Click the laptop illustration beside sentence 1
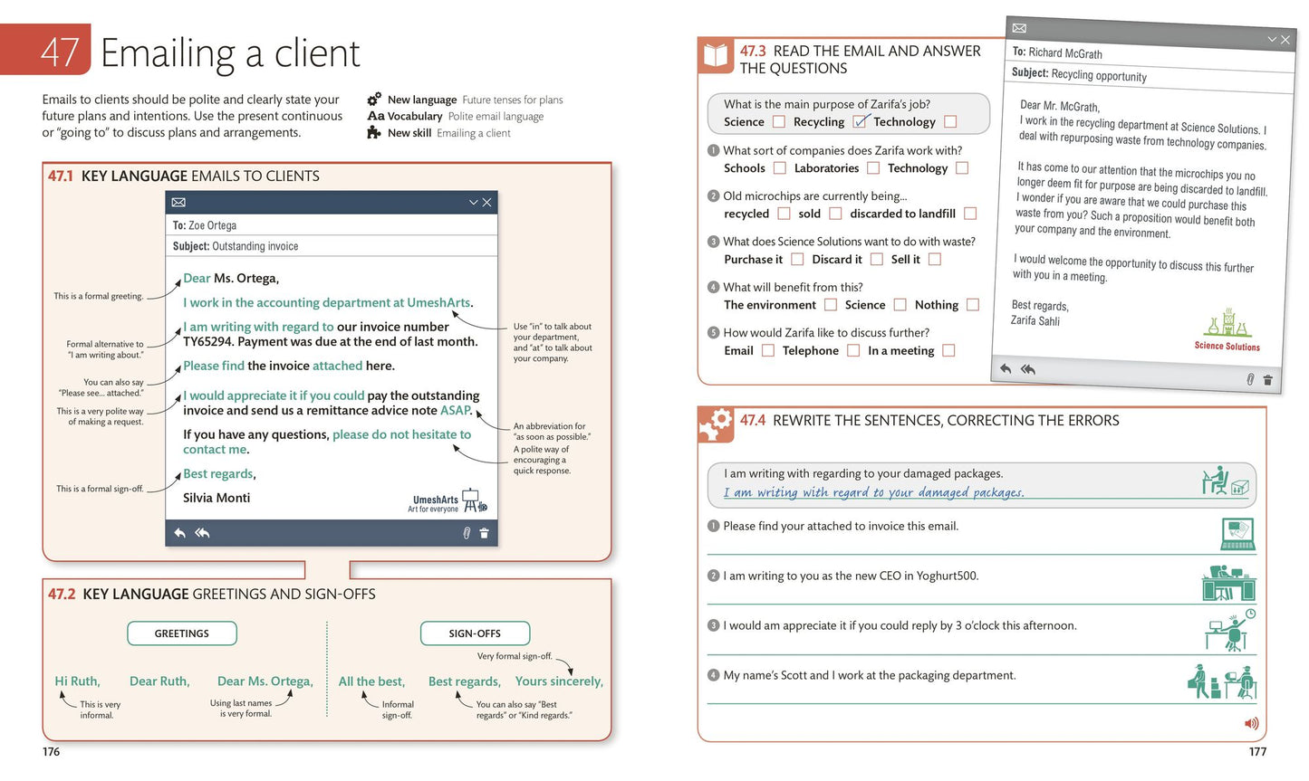This screenshot has height=781, width=1309. point(1237,534)
